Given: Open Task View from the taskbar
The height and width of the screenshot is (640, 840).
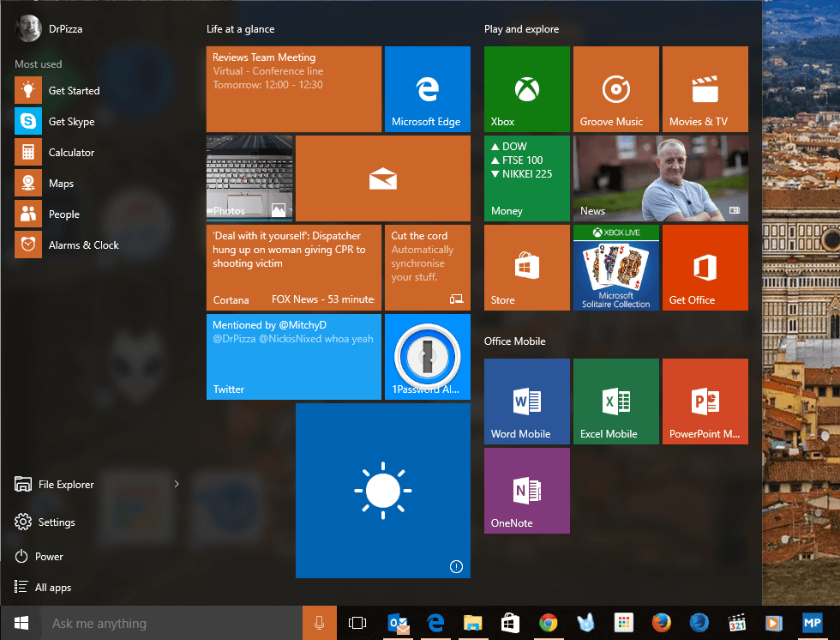Looking at the screenshot, I should [x=357, y=623].
